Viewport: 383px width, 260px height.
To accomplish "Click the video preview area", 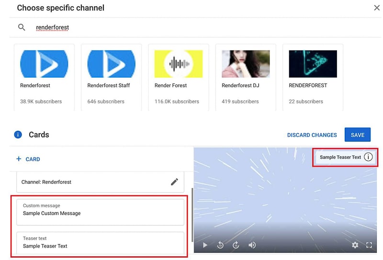I will pos(285,200).
